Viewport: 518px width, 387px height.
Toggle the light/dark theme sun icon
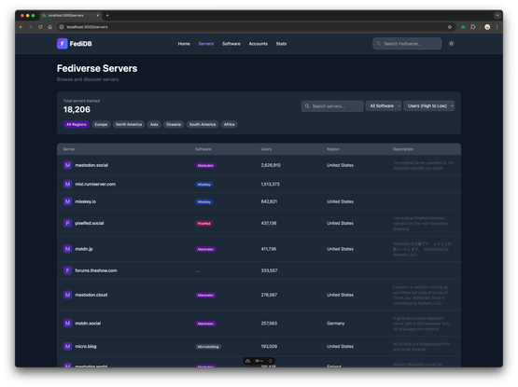coord(452,44)
